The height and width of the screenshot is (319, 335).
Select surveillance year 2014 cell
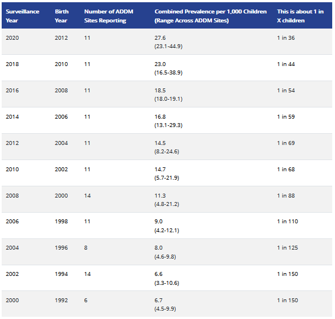click(12, 117)
